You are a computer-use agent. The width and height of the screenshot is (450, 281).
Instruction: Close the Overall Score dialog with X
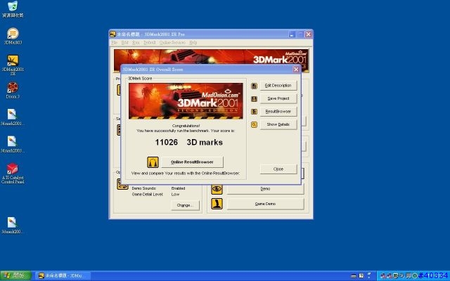(x=296, y=70)
